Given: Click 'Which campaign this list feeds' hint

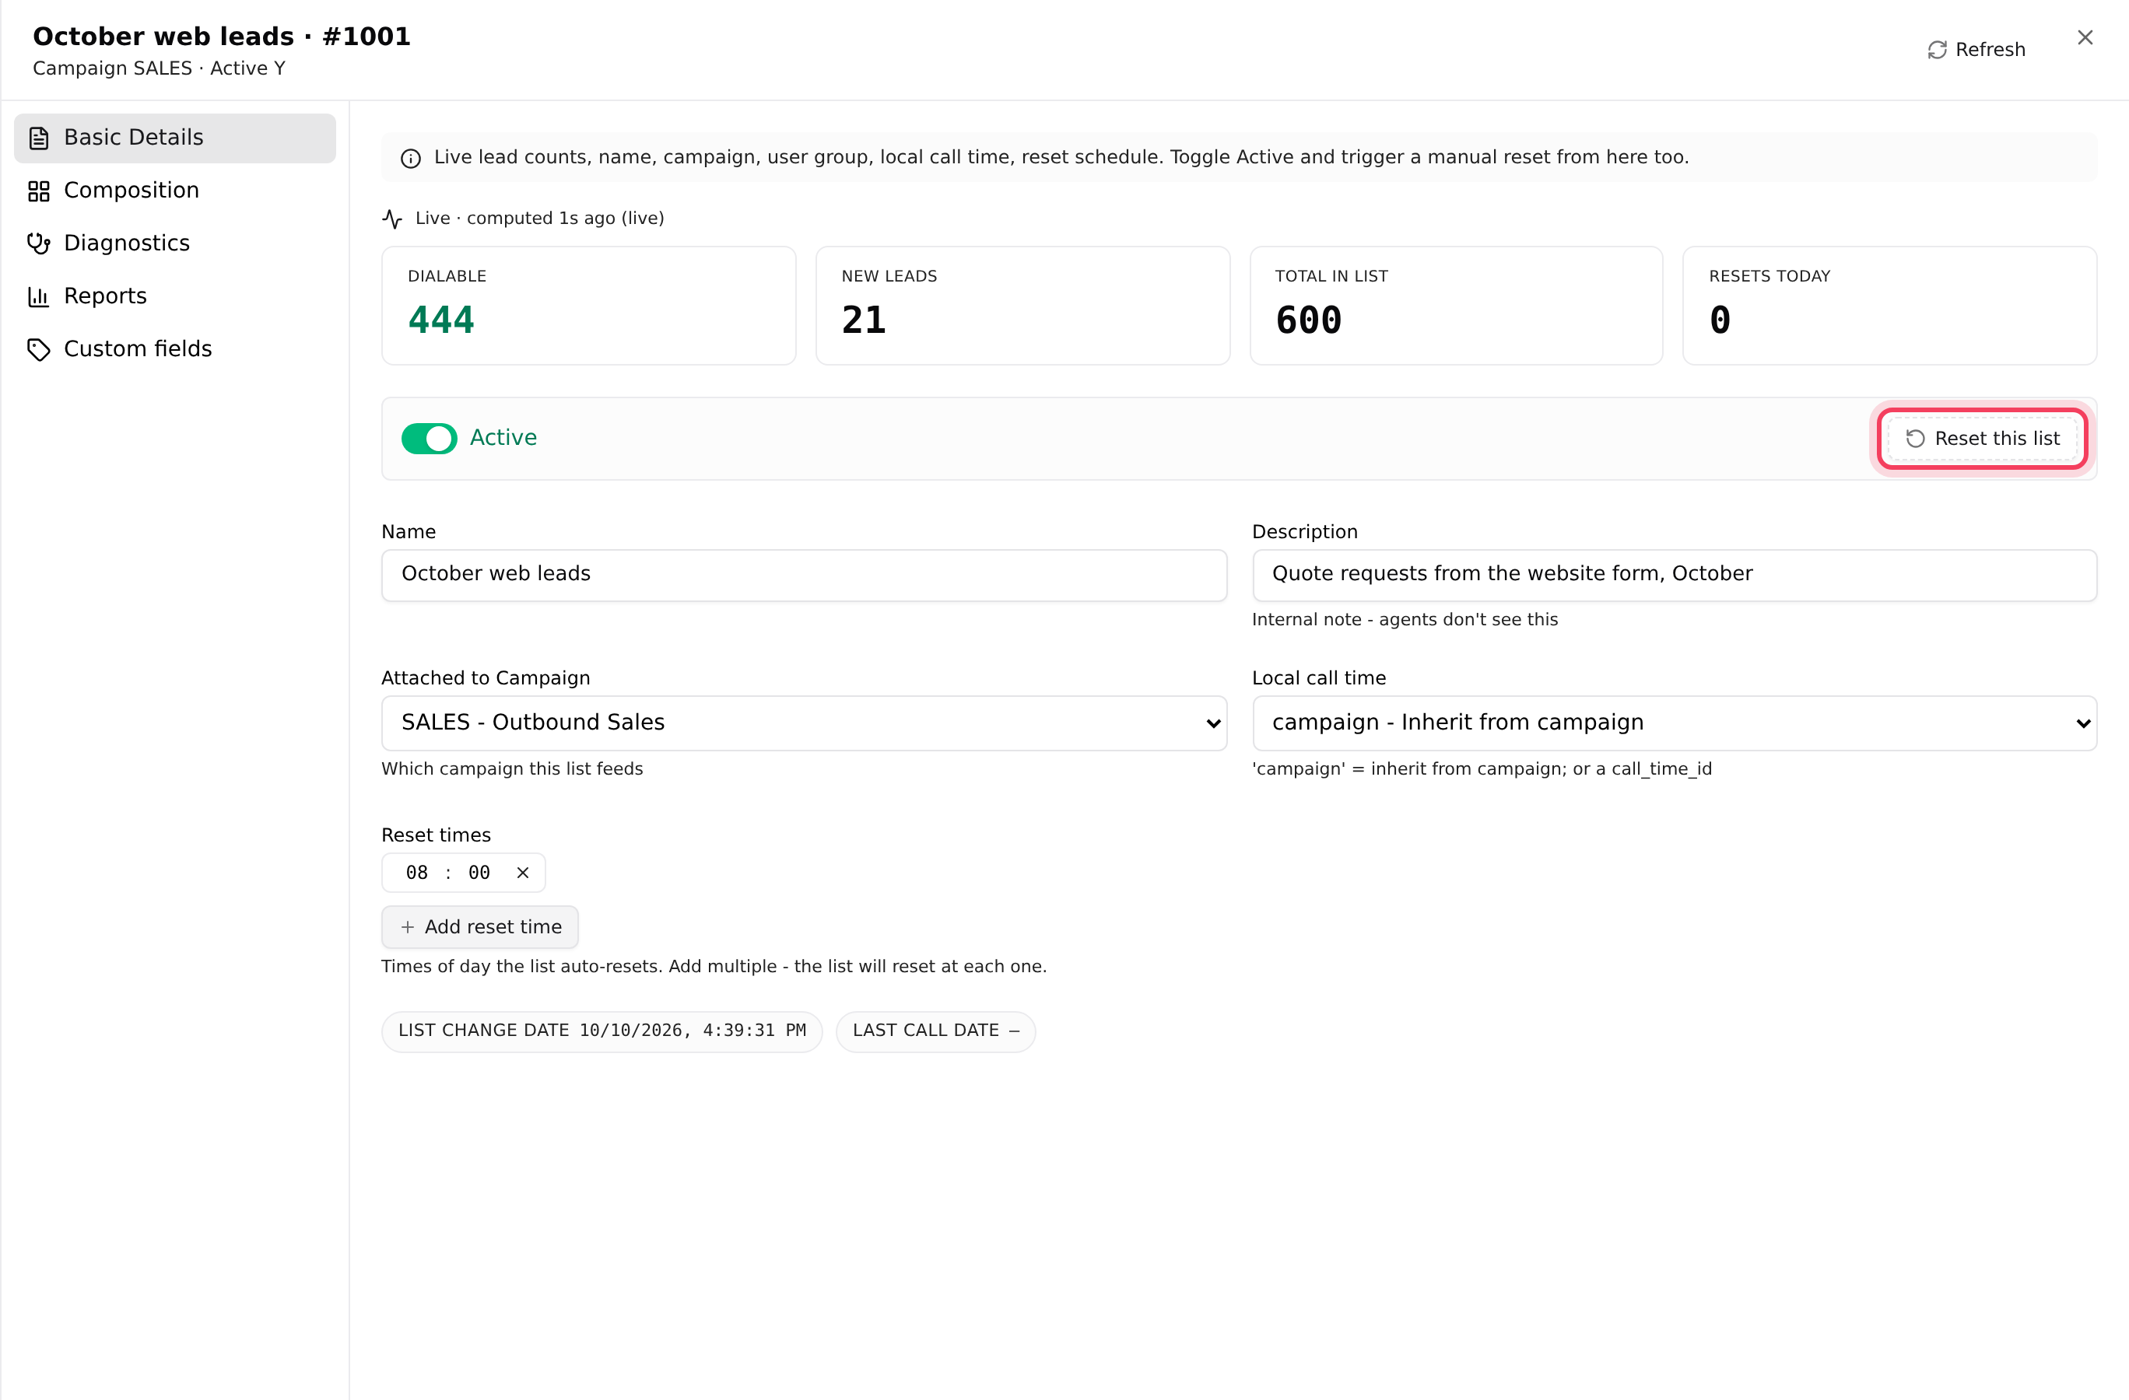Looking at the screenshot, I should coord(512,769).
